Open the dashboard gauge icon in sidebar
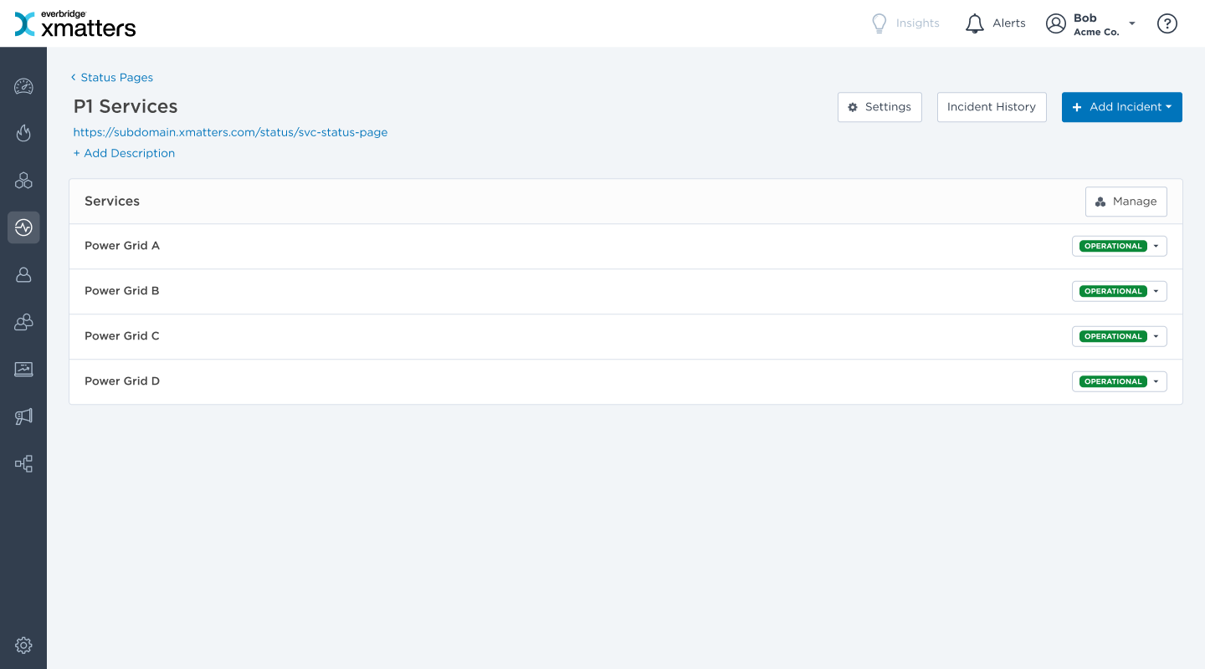The width and height of the screenshot is (1205, 669). (x=23, y=86)
